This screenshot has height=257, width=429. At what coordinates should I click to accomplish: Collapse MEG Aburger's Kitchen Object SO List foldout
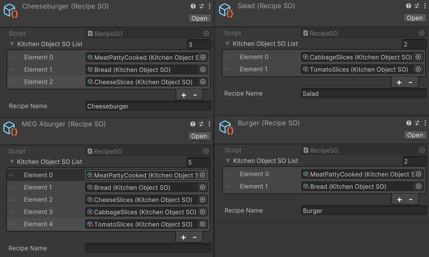point(12,162)
